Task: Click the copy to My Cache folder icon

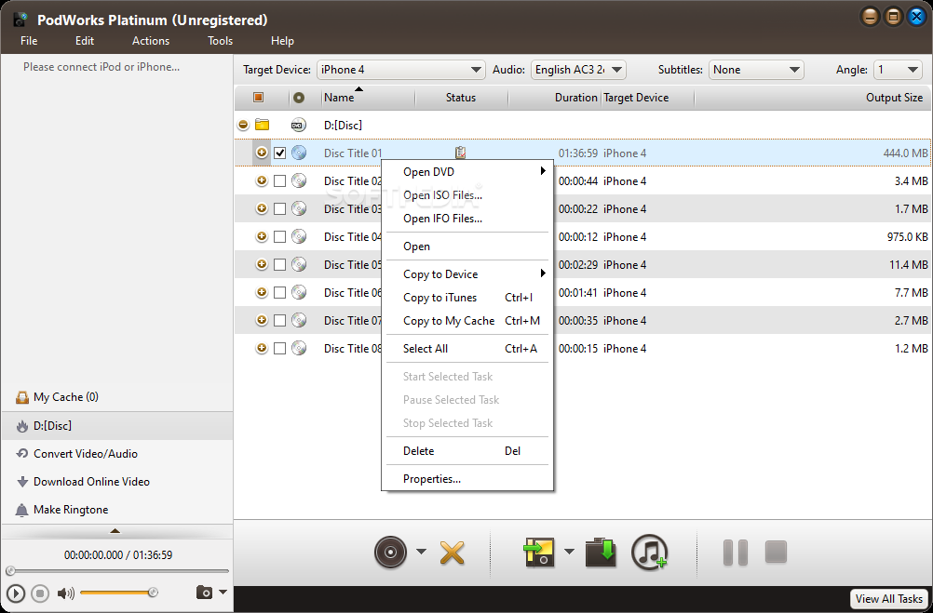Action: (601, 553)
